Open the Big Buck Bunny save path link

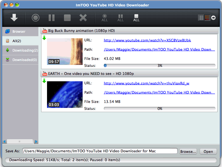(x=159, y=50)
